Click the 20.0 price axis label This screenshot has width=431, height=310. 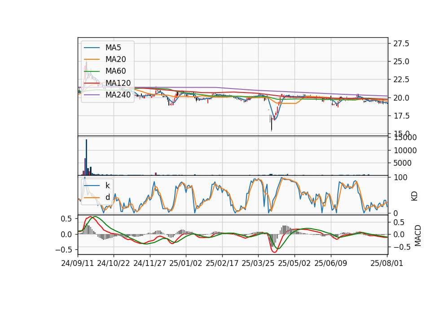[401, 98]
